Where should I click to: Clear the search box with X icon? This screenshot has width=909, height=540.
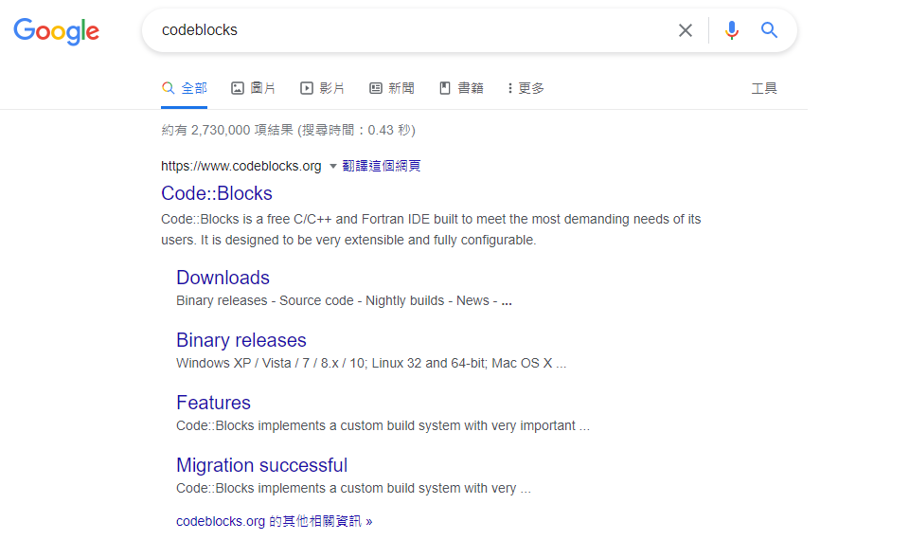click(686, 30)
